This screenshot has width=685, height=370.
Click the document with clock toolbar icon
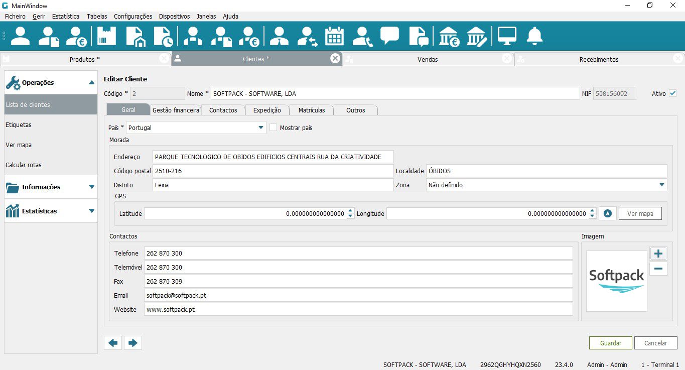coord(164,37)
